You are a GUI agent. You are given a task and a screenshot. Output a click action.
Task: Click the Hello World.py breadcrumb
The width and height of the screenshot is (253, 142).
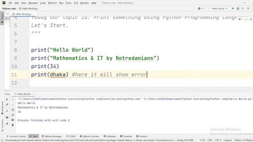pyautogui.click(x=28, y=9)
